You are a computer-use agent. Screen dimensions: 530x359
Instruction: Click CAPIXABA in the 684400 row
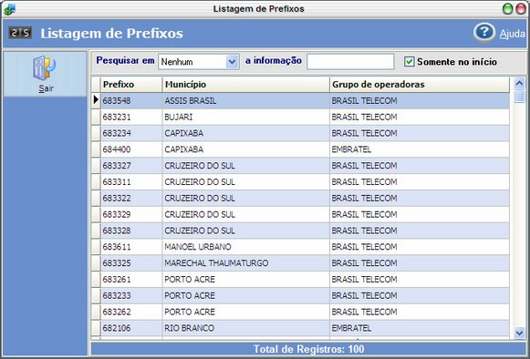coord(245,149)
